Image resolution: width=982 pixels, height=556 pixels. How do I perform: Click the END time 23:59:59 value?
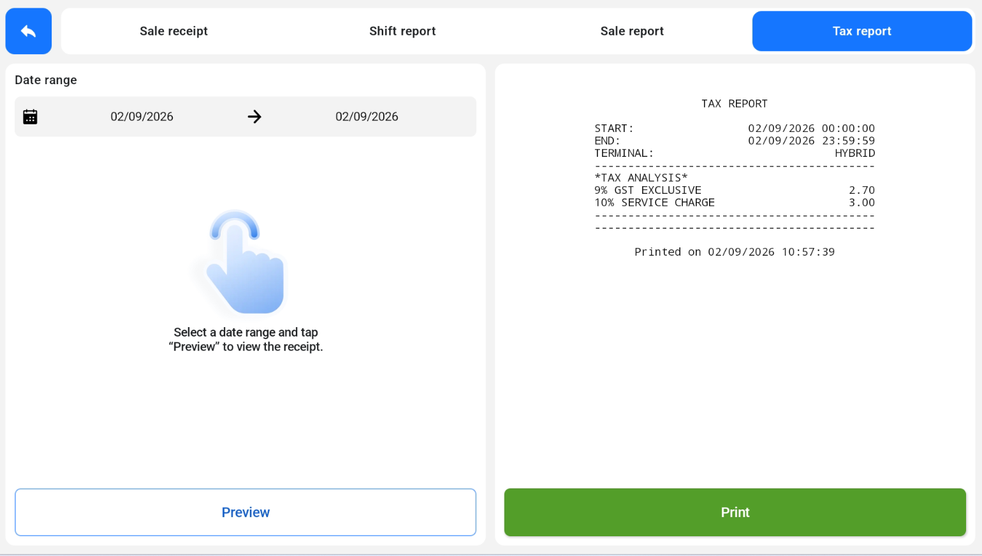tap(848, 141)
